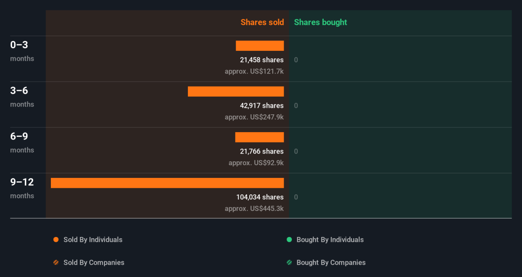Click the orange Sold By Individuals legend dot

[56, 240]
